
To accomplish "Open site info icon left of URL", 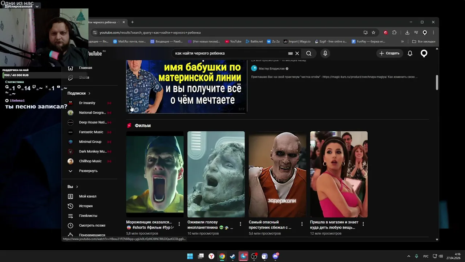I will 95,32.
